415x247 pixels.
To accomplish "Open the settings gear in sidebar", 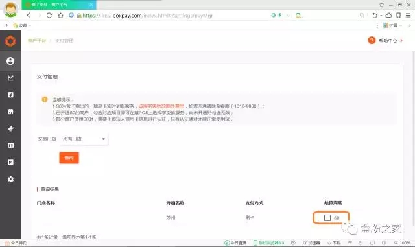I will (x=10, y=179).
